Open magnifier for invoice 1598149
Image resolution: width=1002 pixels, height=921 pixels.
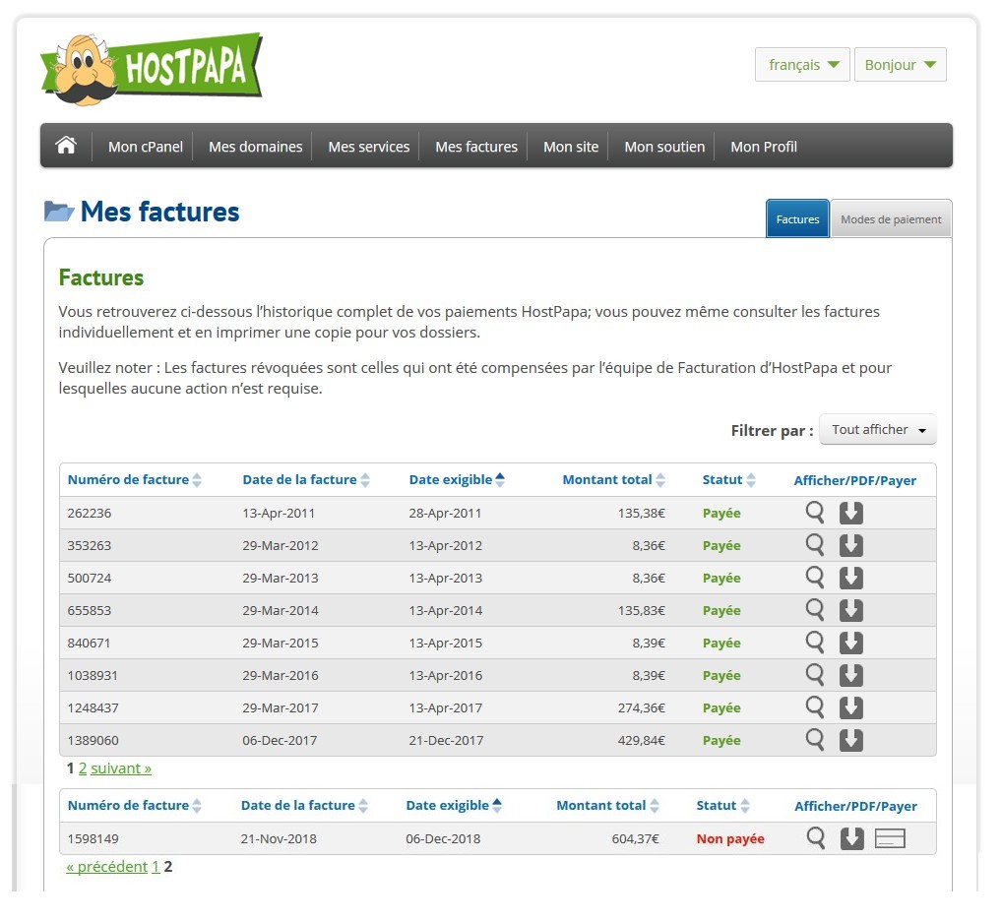(815, 838)
